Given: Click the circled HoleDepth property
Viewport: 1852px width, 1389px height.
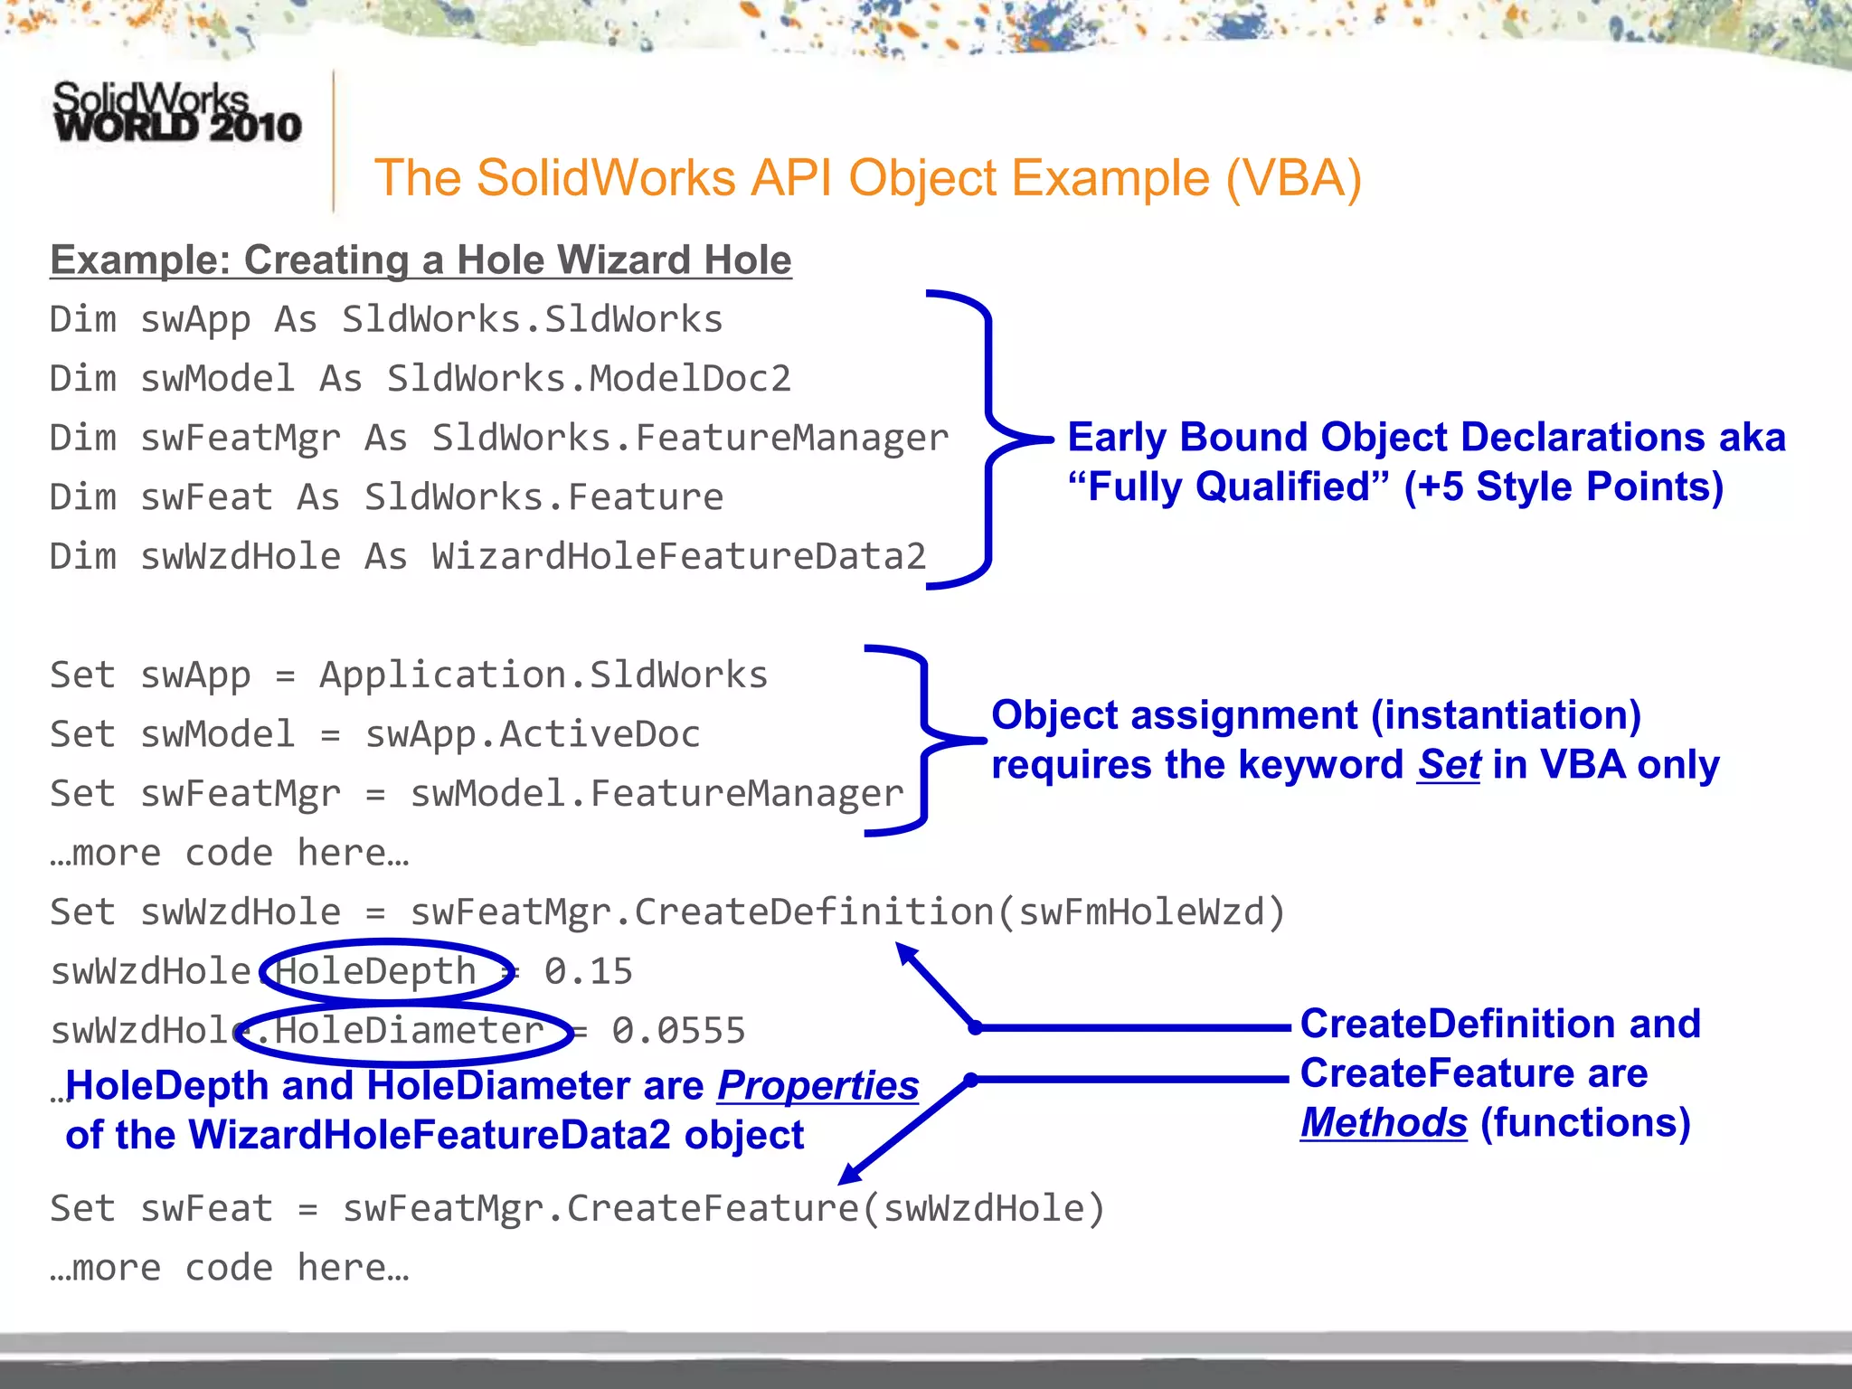Looking at the screenshot, I should tap(375, 971).
